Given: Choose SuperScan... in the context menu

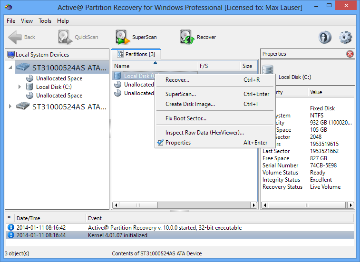Looking at the screenshot, I should [x=215, y=94].
